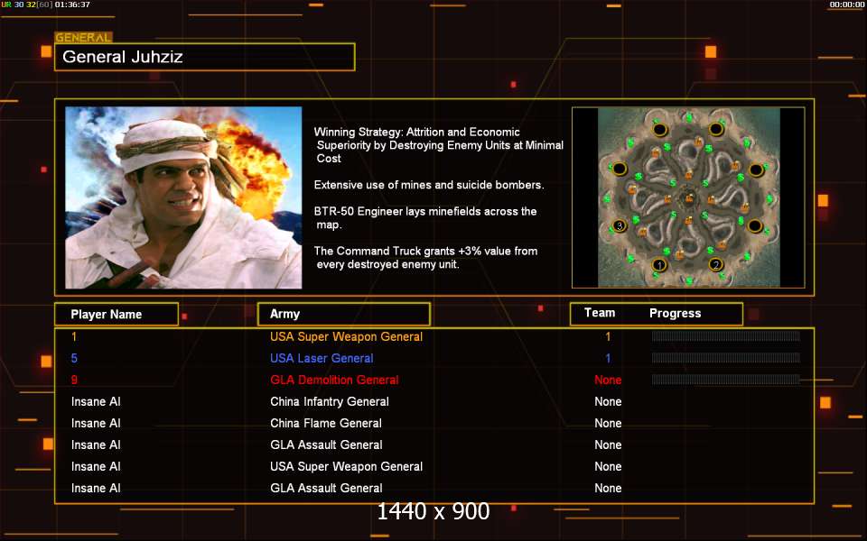Click the blue 'USA Laser General' army text
The height and width of the screenshot is (541, 867).
pos(322,358)
